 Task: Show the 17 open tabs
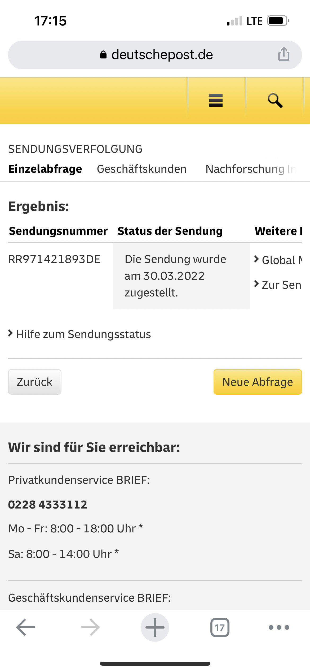click(x=220, y=627)
